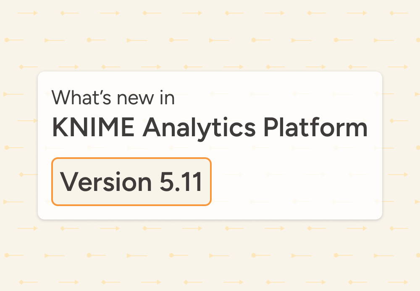Click the orange border of the version badge
This screenshot has width=420, height=291.
click(131, 159)
